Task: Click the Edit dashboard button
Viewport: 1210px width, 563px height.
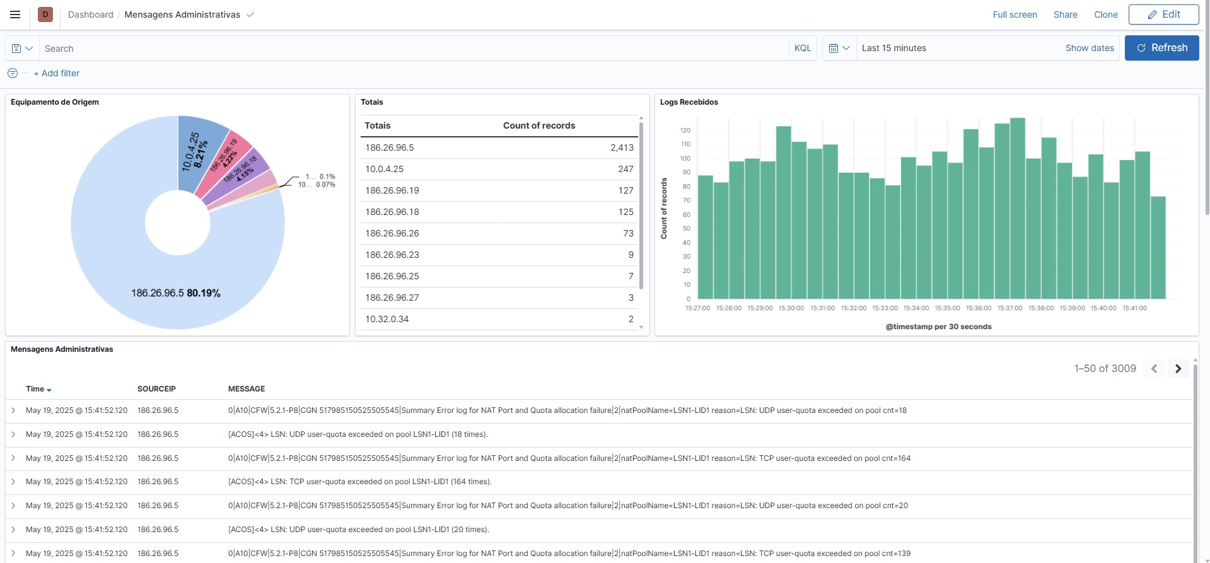Action: point(1163,15)
